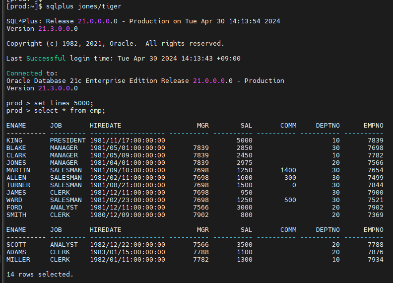
Task: Click 'Copyright (c) 1982, 2021, Oracle.' line
Action: click(x=71, y=44)
